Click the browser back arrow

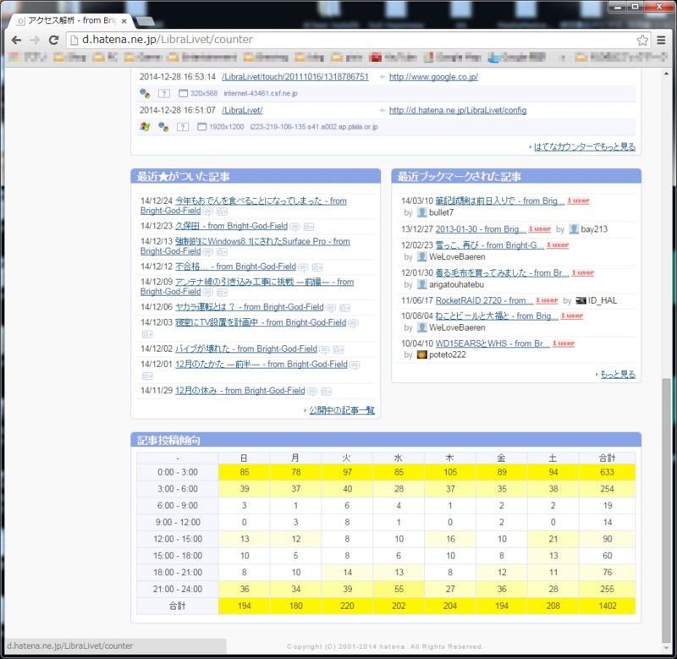pos(16,40)
